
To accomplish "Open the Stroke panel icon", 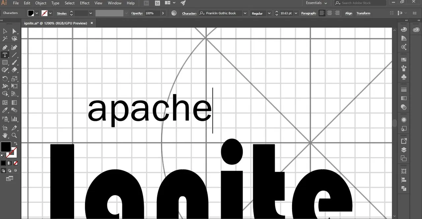I will pos(404,90).
